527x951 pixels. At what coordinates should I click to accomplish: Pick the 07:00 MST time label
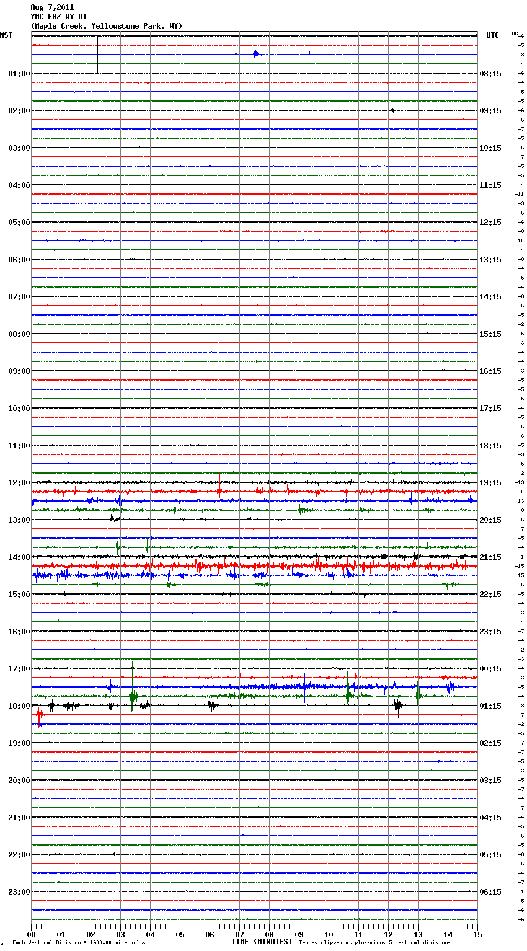tap(19, 297)
